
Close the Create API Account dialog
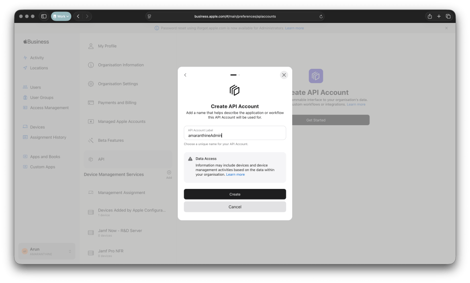click(x=284, y=75)
